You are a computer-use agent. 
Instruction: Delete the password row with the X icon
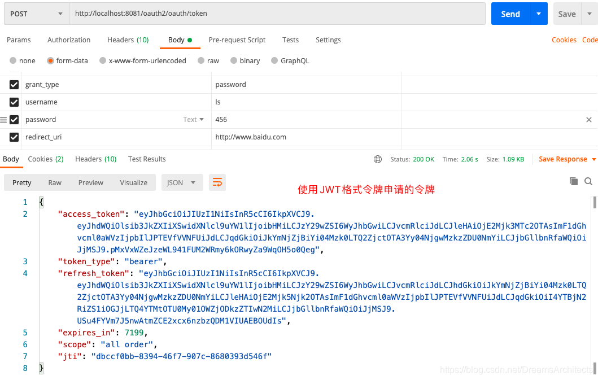coord(589,120)
